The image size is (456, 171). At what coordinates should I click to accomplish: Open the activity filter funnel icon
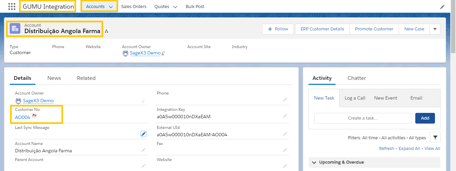pos(435,137)
